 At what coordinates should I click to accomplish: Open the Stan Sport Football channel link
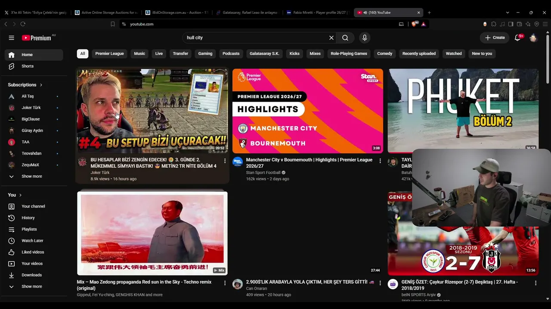[263, 173]
